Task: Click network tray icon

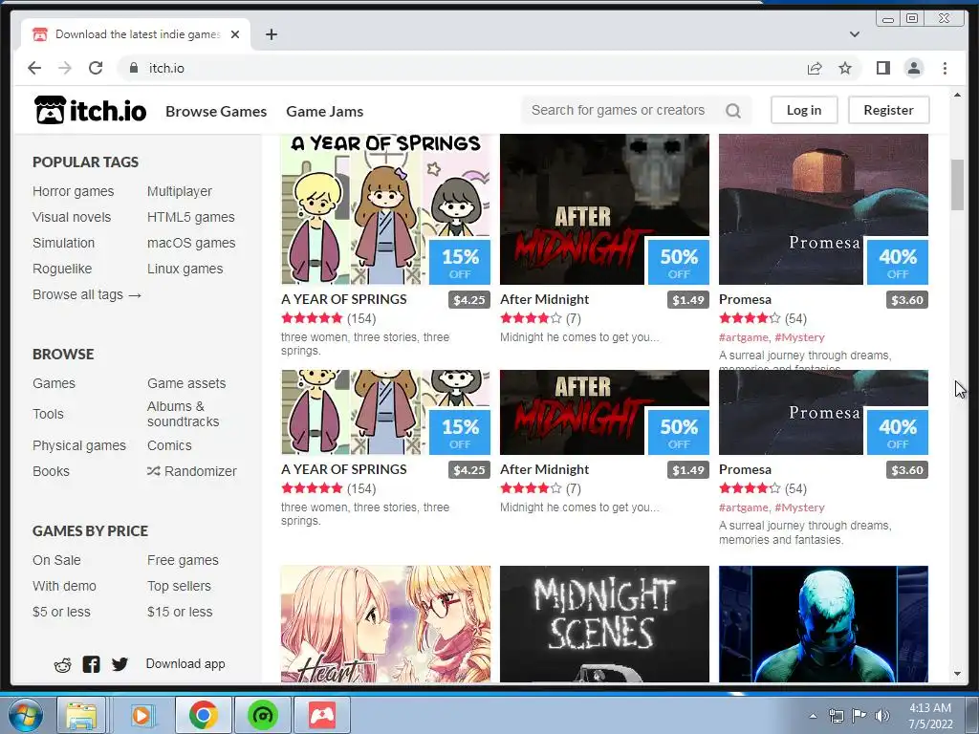Action: 836,715
